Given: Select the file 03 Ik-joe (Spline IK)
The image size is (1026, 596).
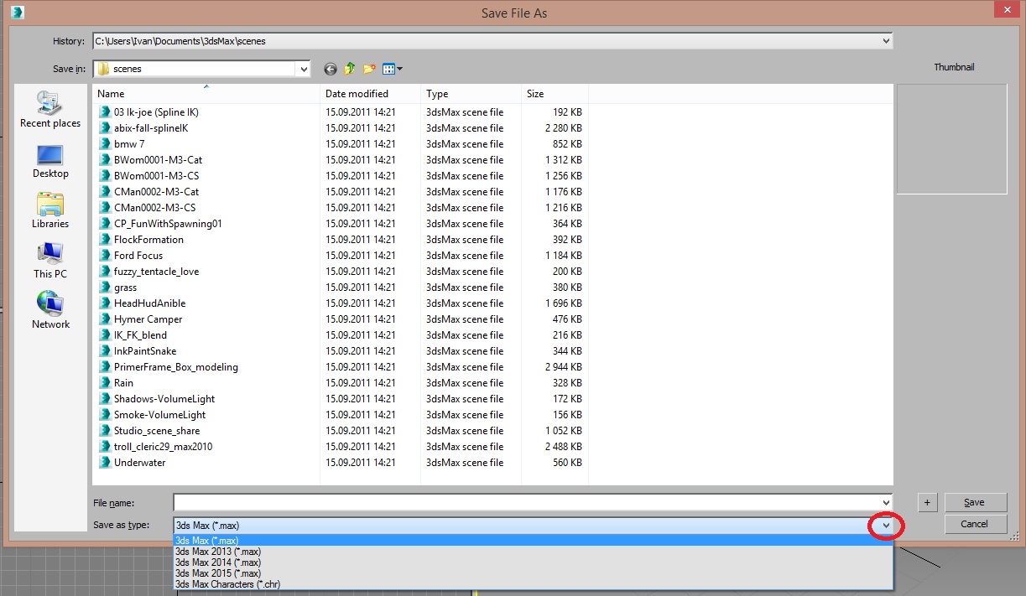Looking at the screenshot, I should [156, 112].
